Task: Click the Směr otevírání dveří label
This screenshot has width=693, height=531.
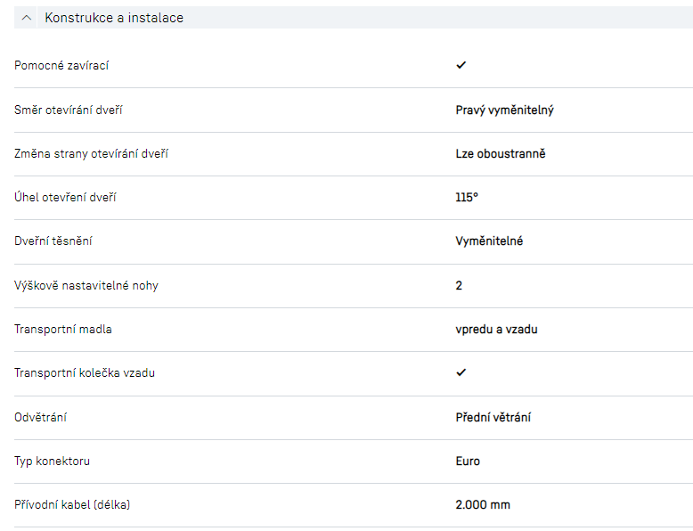Action: click(x=69, y=110)
